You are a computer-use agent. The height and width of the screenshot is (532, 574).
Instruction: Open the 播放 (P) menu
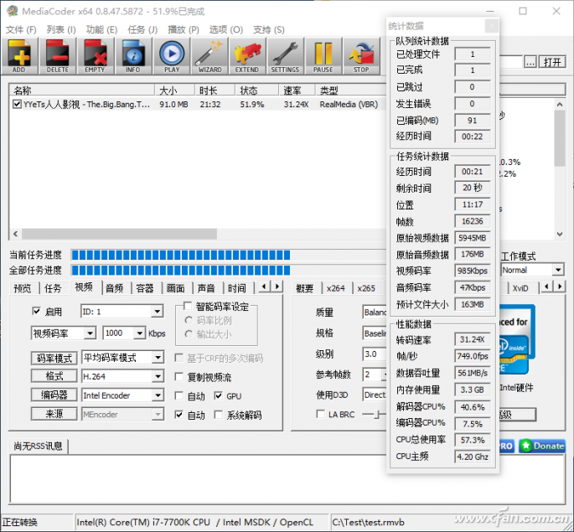pyautogui.click(x=183, y=29)
